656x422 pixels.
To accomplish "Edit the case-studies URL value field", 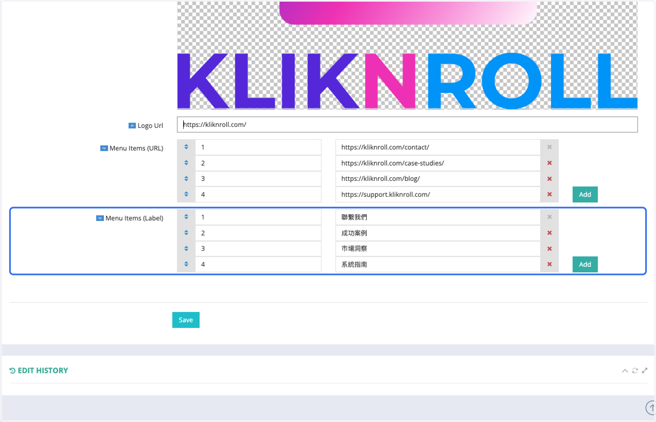I will 438,163.
